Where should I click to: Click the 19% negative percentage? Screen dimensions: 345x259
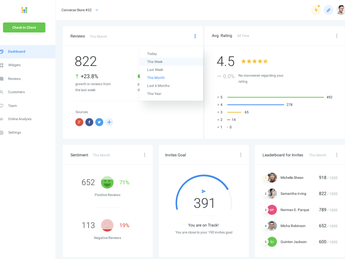point(124,225)
